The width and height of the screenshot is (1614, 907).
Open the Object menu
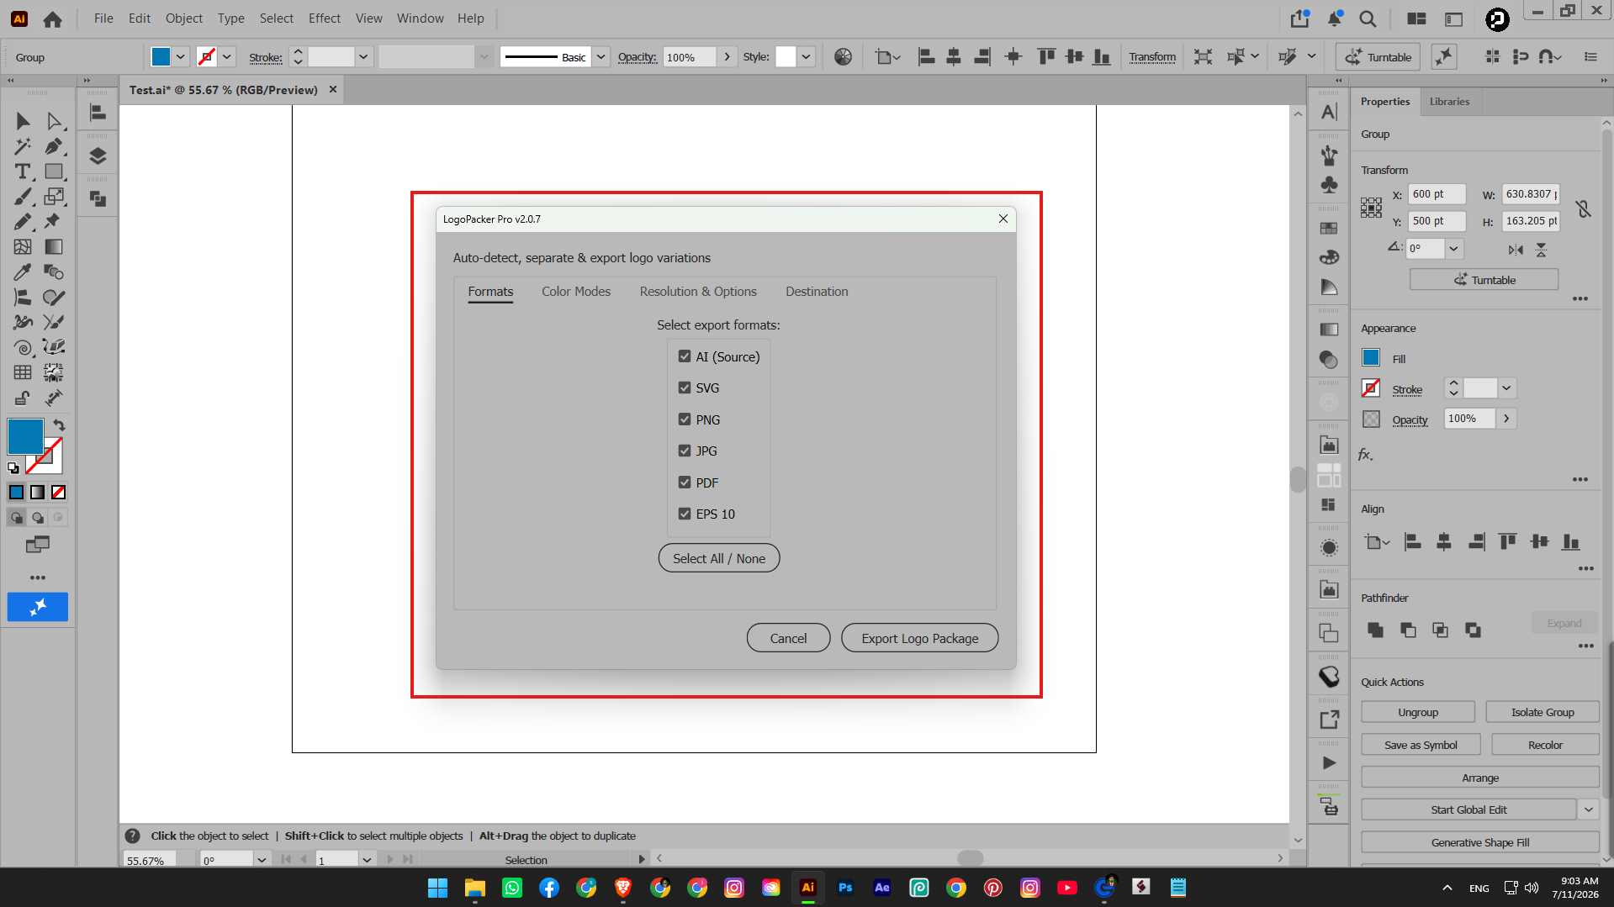pos(183,18)
